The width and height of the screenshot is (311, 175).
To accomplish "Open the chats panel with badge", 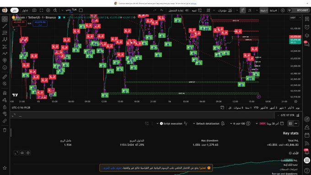I will [x=307, y=43].
